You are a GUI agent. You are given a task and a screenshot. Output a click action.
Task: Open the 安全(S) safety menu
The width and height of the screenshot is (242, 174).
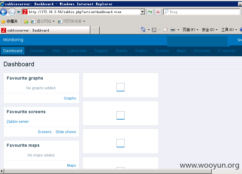210,30
